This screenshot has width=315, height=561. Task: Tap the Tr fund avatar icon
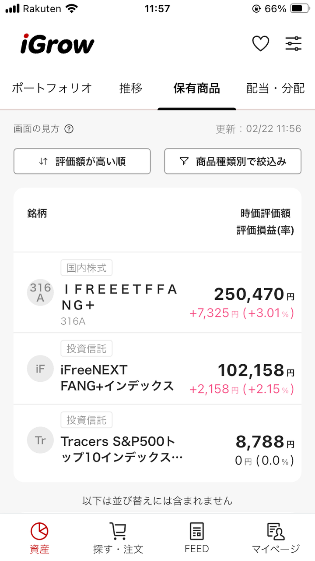pyautogui.click(x=40, y=440)
